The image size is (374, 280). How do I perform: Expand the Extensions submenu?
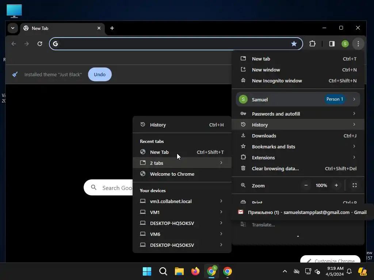click(298, 157)
